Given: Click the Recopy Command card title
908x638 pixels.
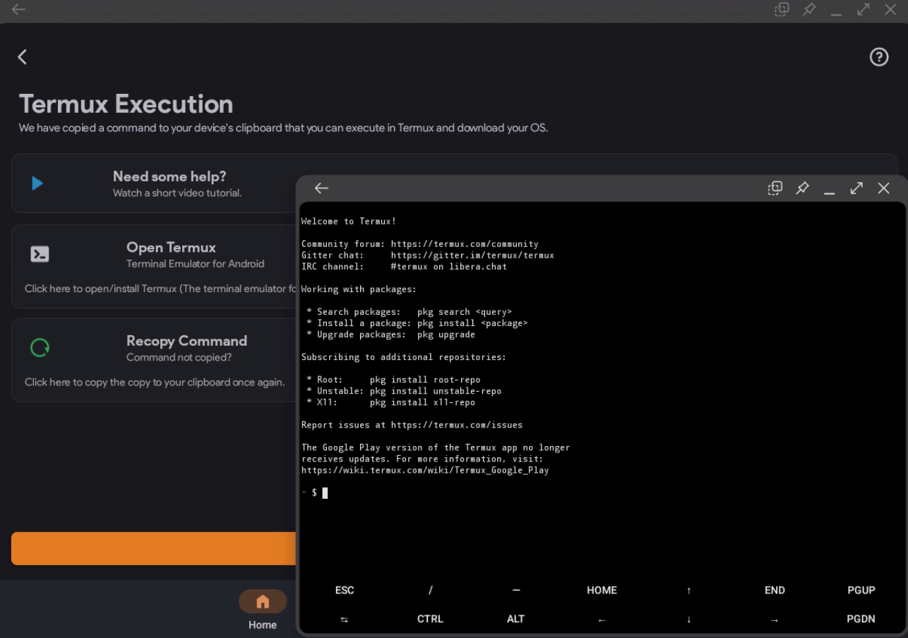Looking at the screenshot, I should coord(186,341).
